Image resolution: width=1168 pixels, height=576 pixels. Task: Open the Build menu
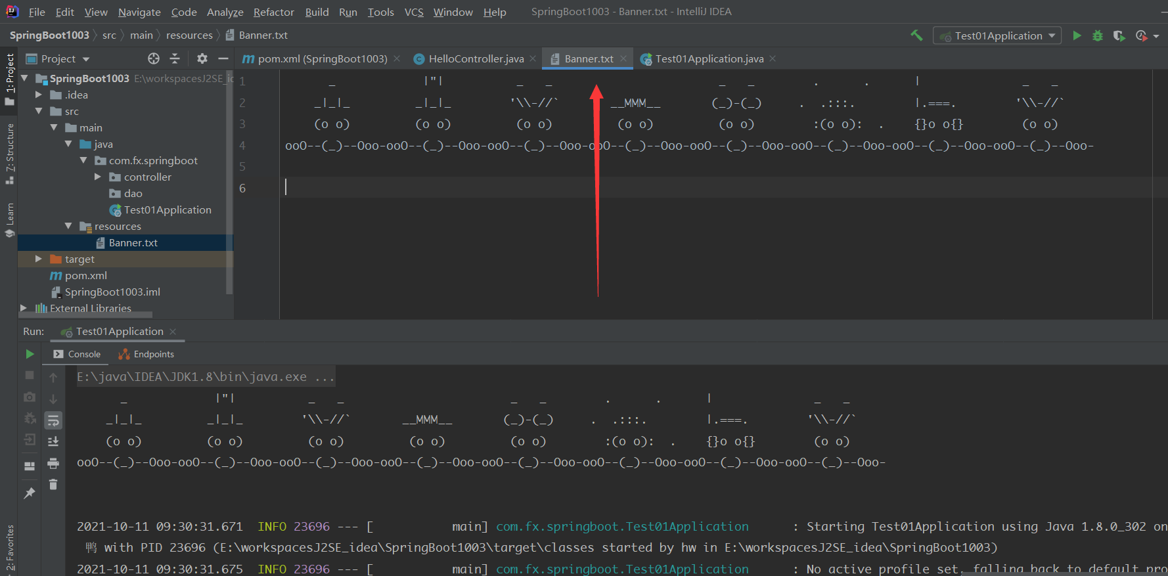pos(317,12)
